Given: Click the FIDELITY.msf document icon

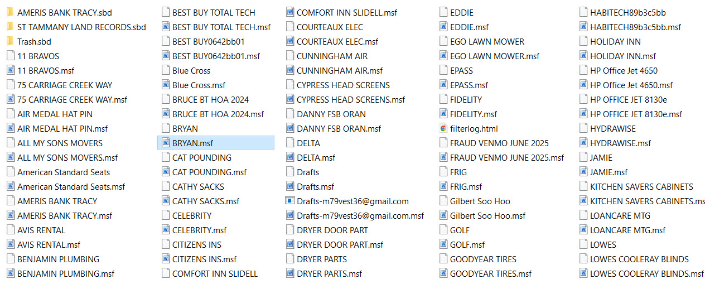Looking at the screenshot, I should (443, 114).
